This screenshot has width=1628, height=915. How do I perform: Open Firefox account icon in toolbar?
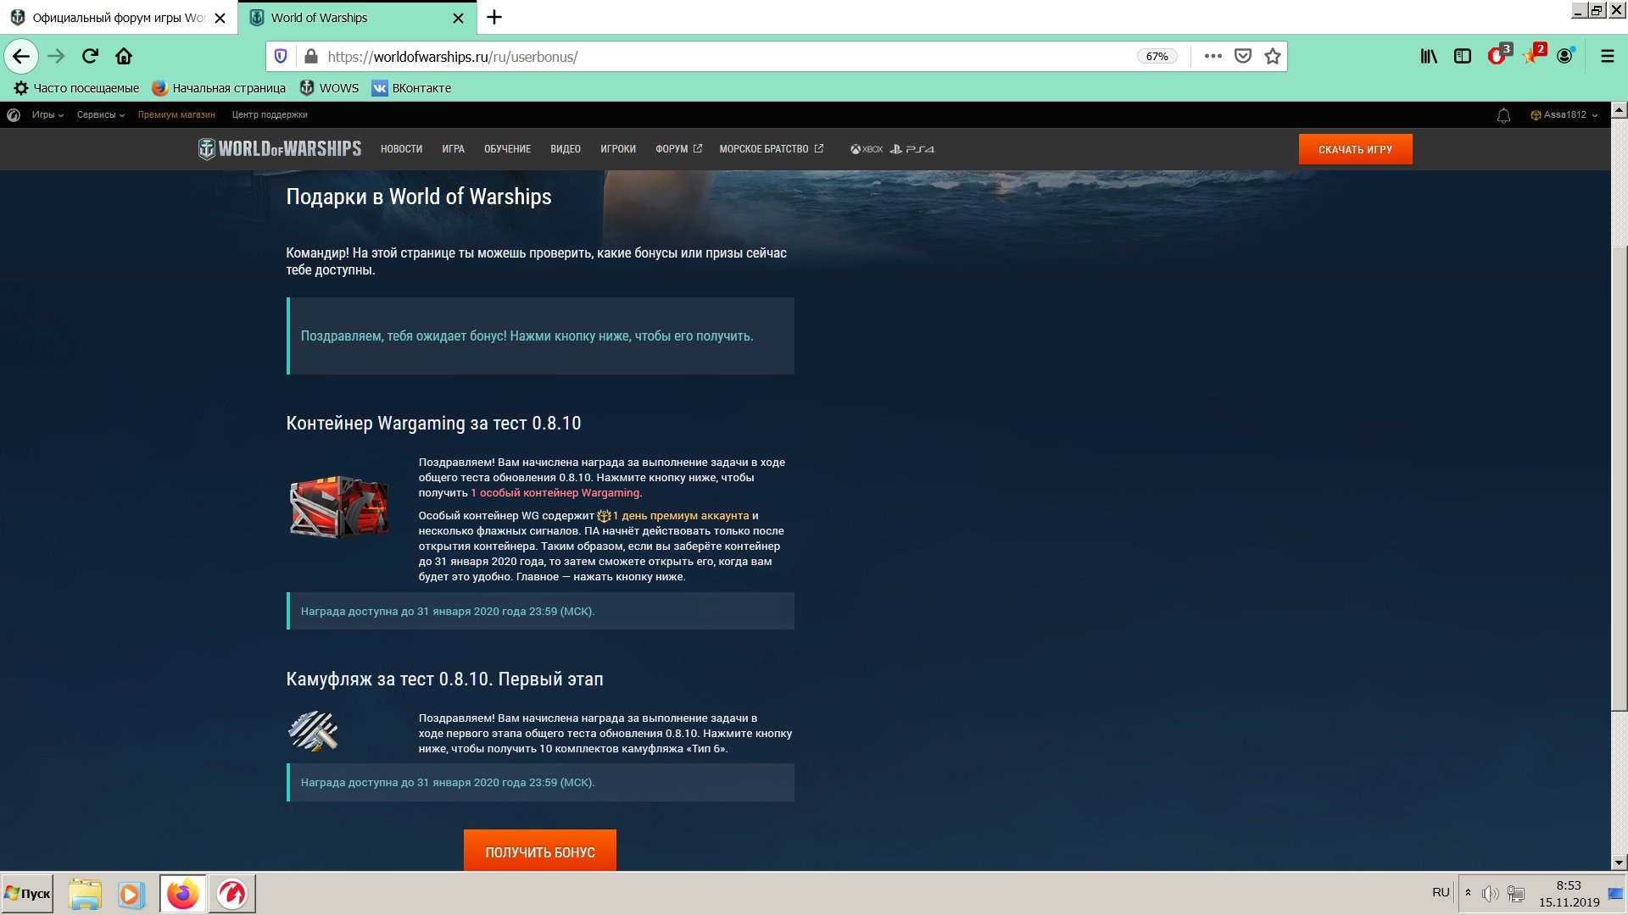point(1565,56)
